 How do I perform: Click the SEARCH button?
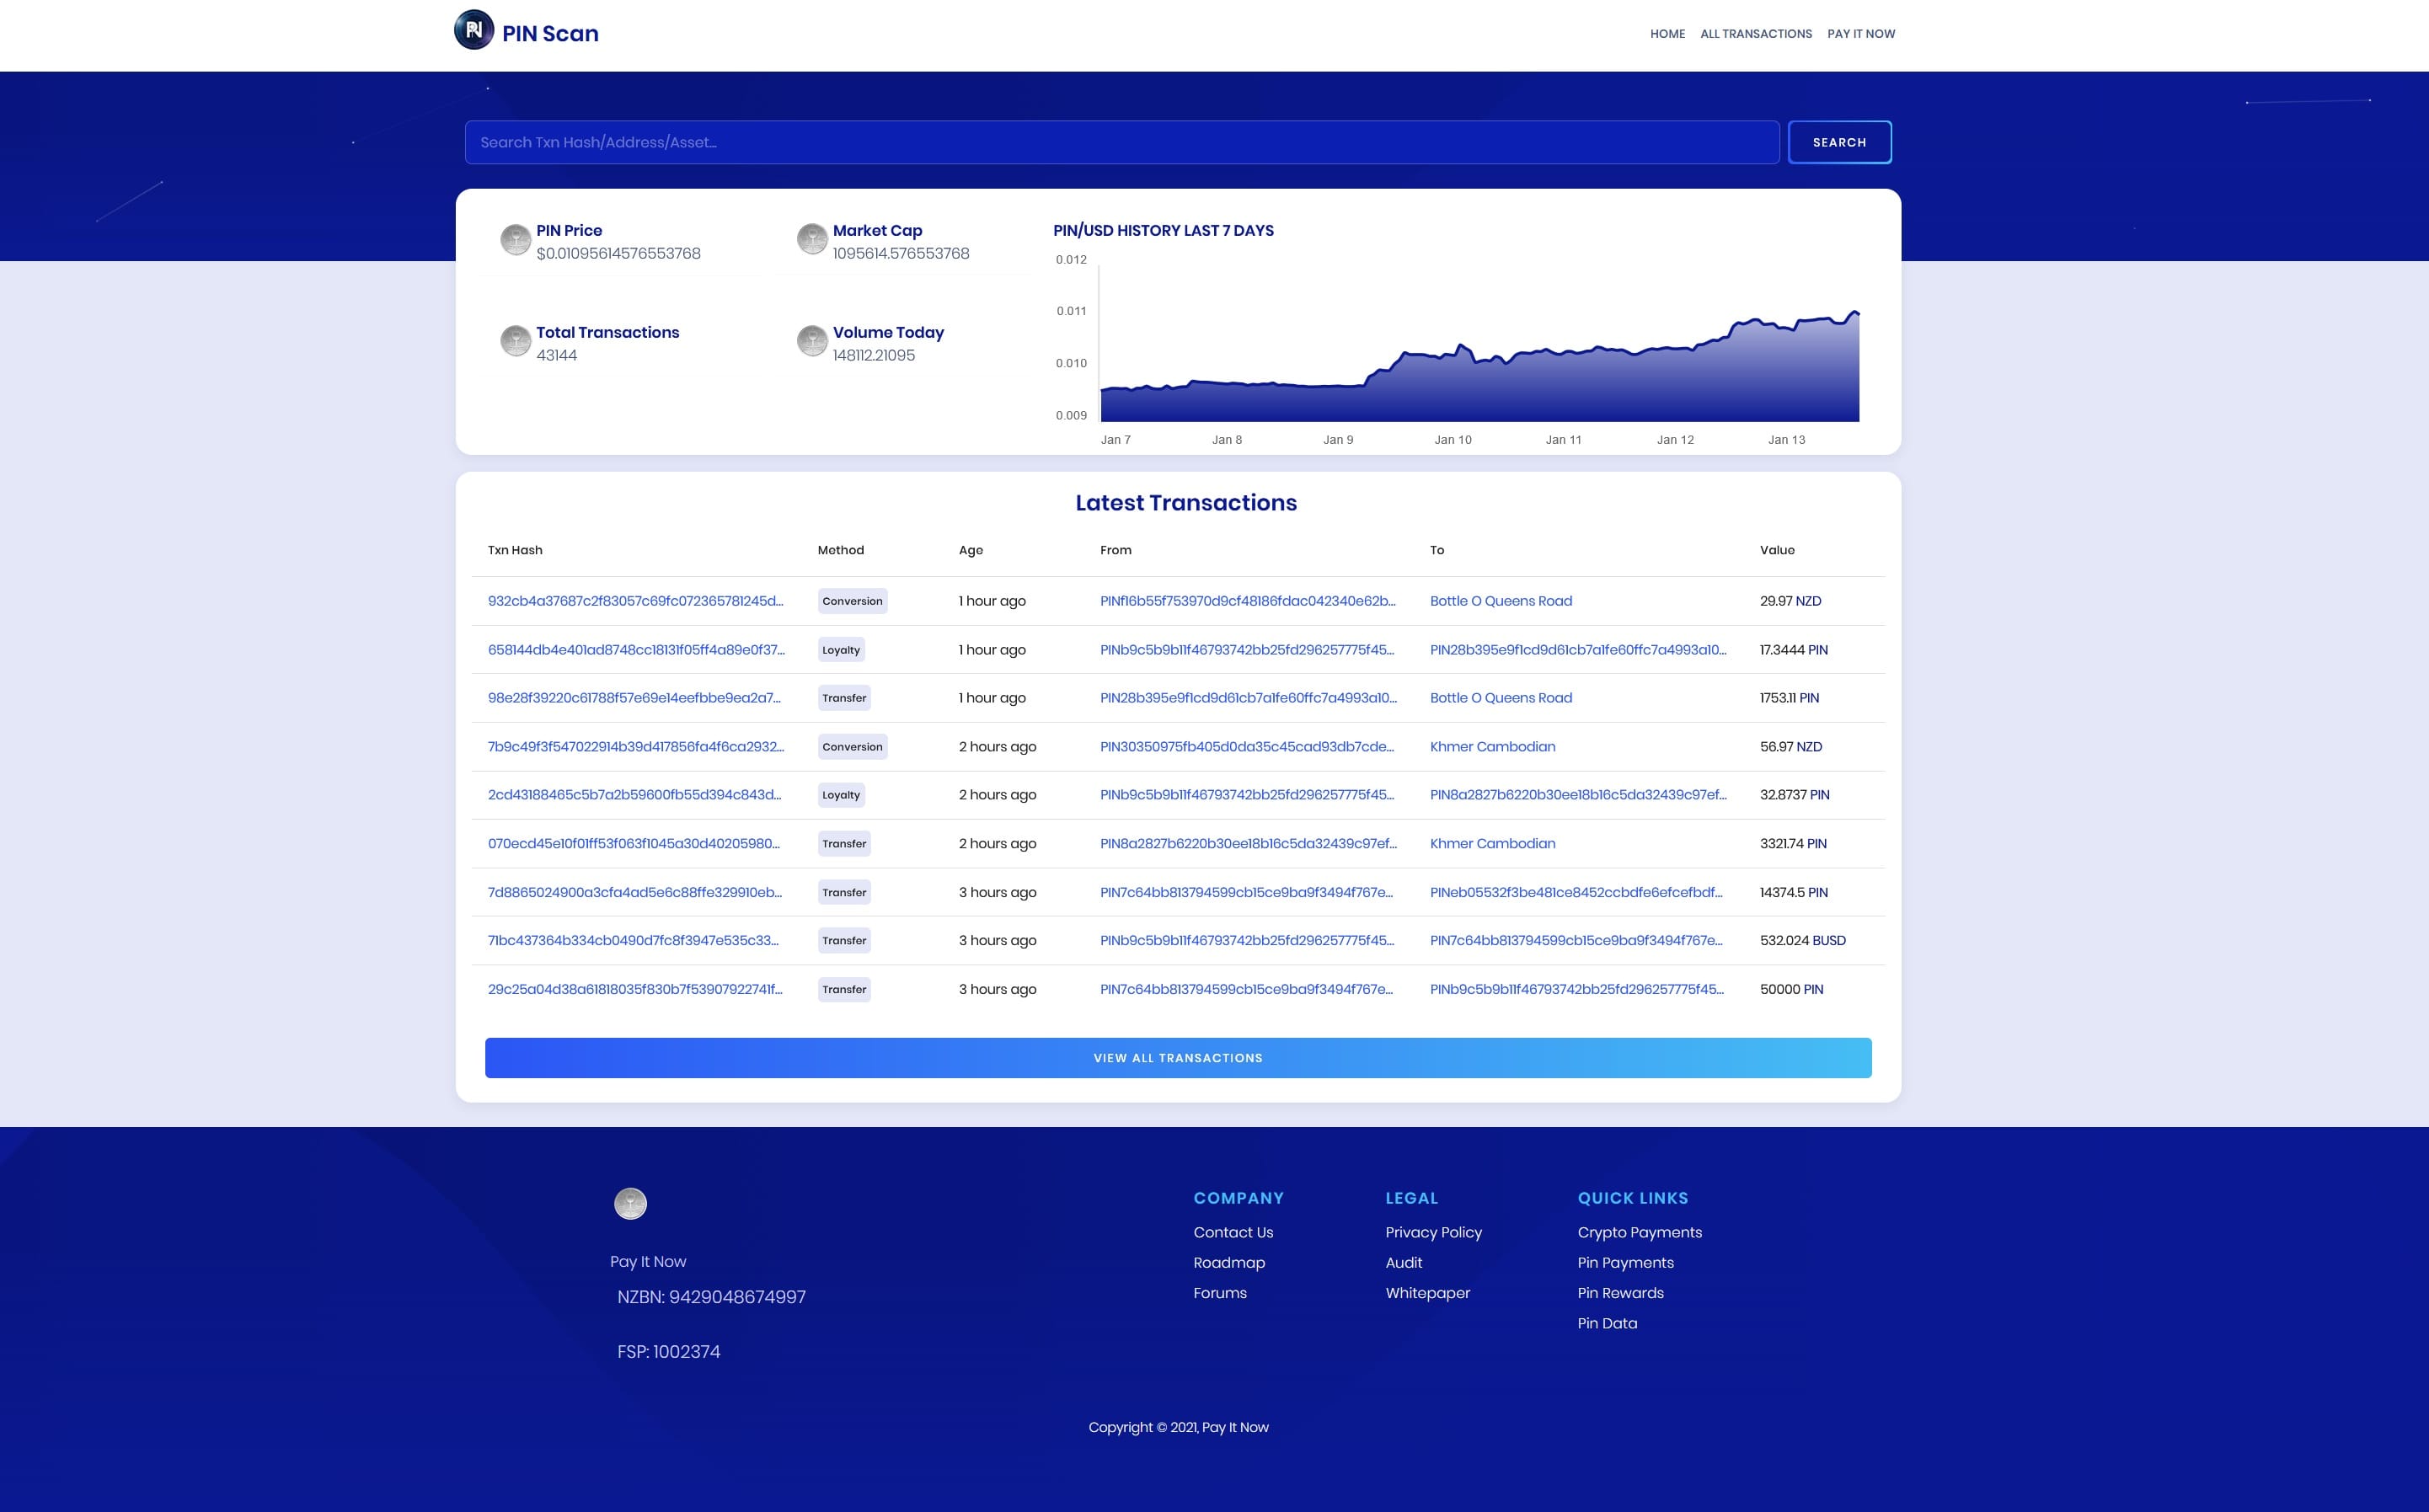(1839, 142)
